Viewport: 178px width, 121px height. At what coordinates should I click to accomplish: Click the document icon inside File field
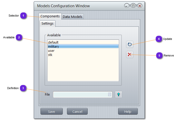[109, 95]
